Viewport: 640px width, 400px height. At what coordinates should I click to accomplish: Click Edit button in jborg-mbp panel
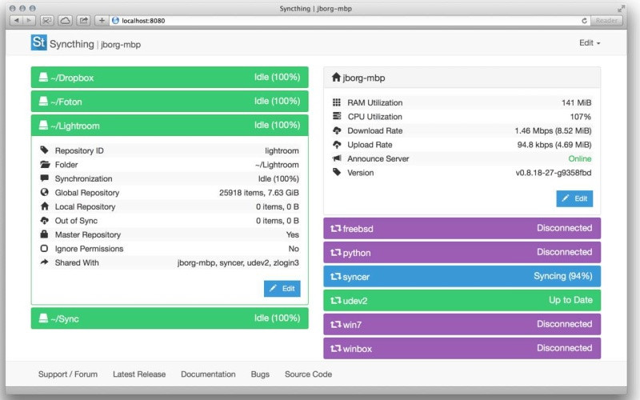pos(574,198)
